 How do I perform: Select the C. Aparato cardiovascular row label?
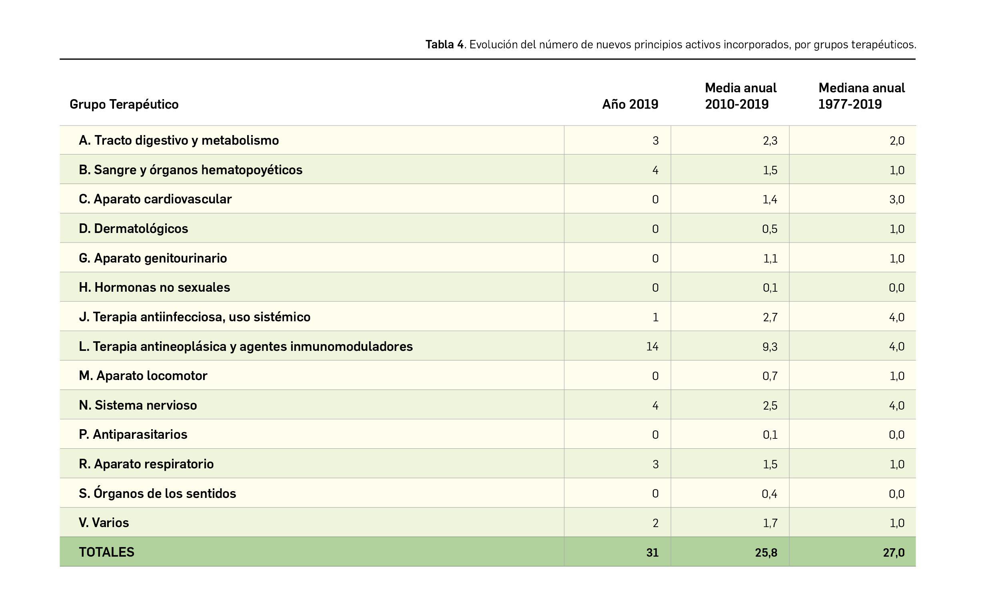pos(156,199)
